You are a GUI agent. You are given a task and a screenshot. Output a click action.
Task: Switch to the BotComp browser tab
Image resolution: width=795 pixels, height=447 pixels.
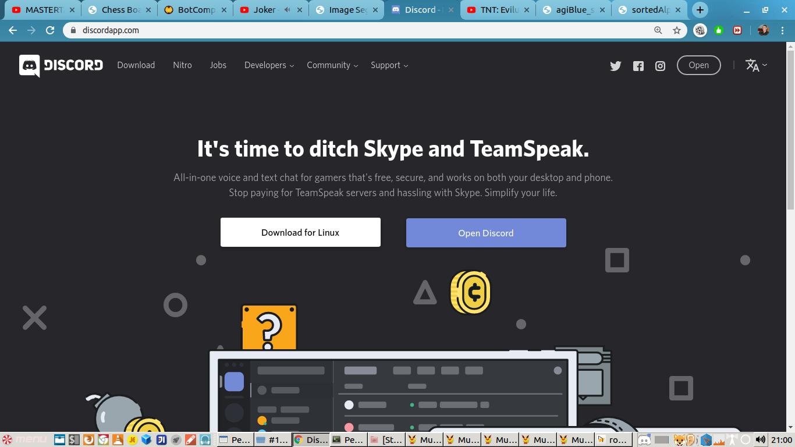point(195,10)
